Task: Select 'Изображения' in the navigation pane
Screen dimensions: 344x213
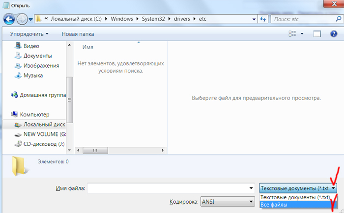Action: (37, 66)
